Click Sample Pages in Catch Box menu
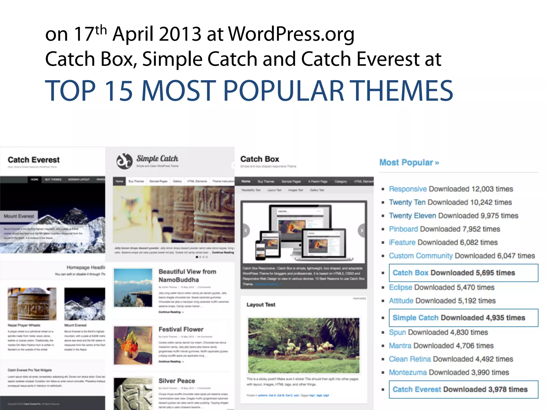This screenshot has height=410, width=547. pyautogui.click(x=291, y=182)
